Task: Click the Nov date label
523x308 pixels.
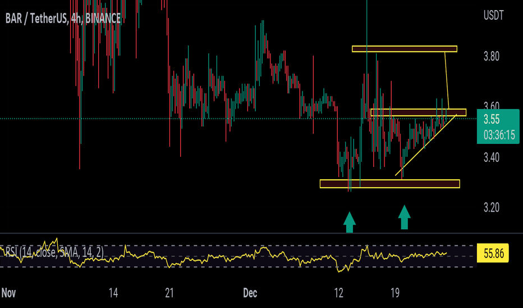Action: coord(8,293)
